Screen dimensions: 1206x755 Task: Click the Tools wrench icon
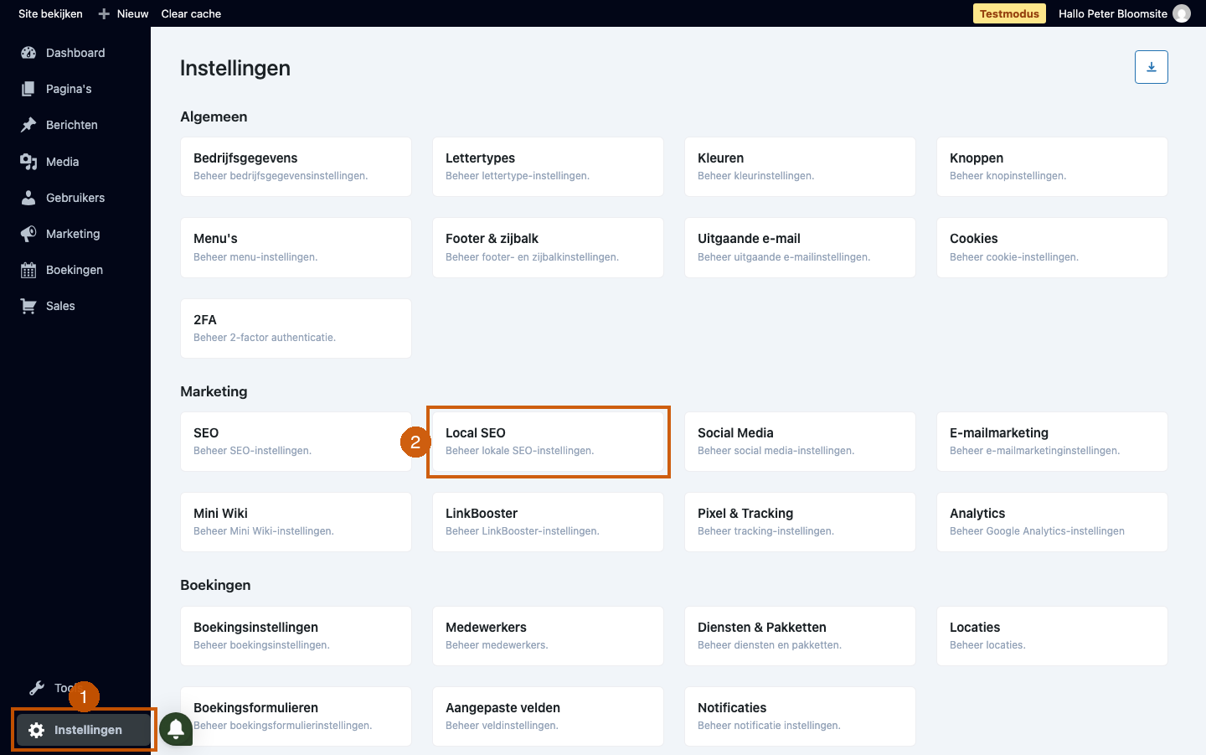click(x=37, y=688)
